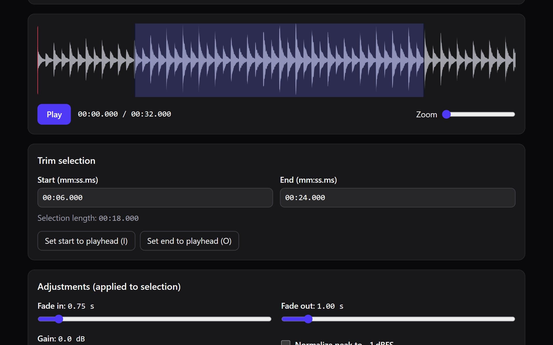Viewport: 553px width, 345px height.
Task: Click the End time input field
Action: coord(398,198)
